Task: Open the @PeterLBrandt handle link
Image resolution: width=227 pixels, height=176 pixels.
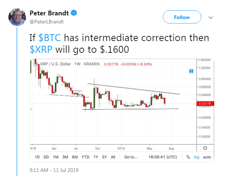Action: point(46,22)
